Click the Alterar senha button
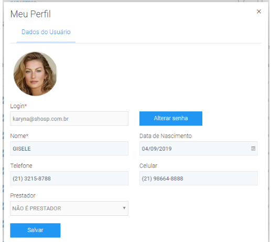 point(171,119)
